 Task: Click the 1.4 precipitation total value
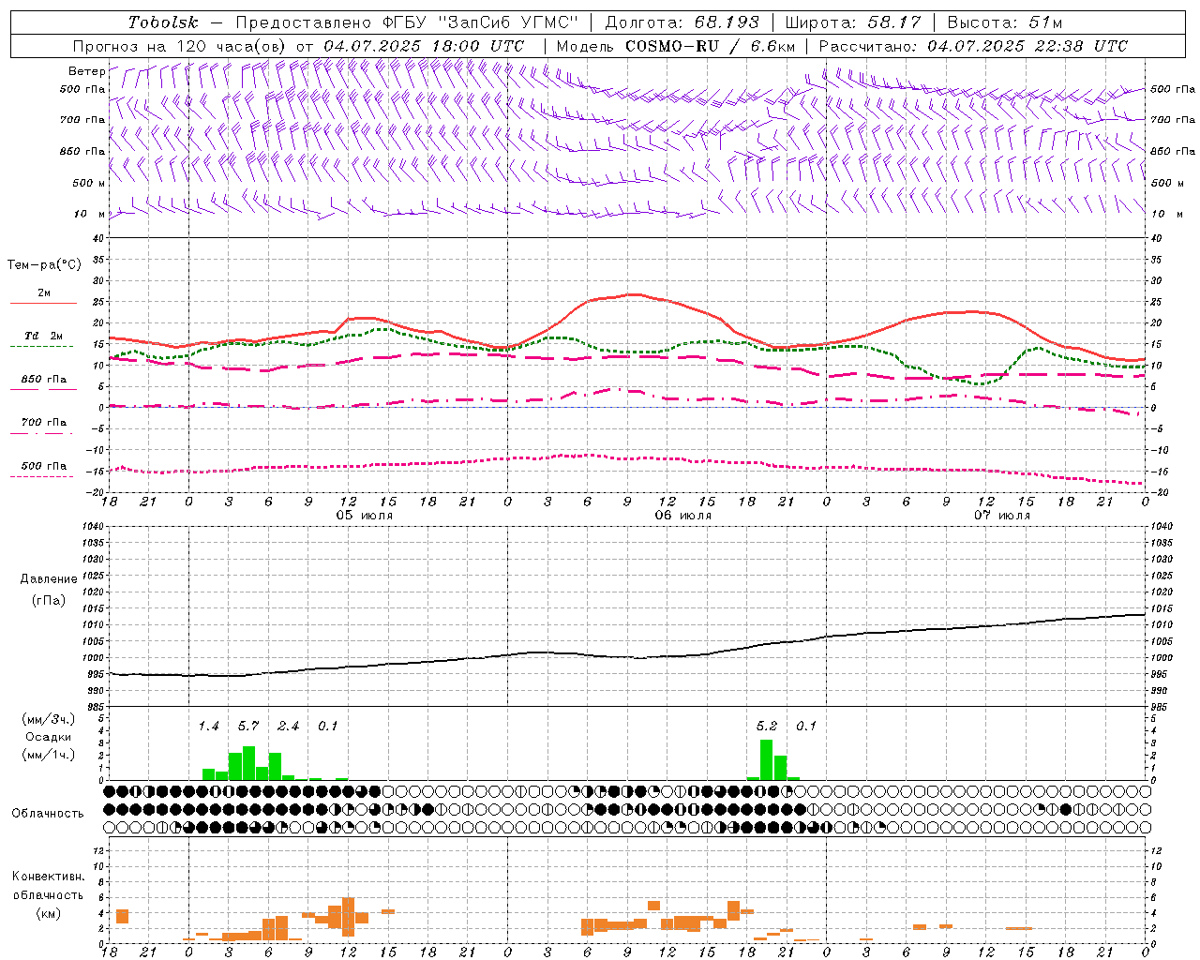coord(208,727)
